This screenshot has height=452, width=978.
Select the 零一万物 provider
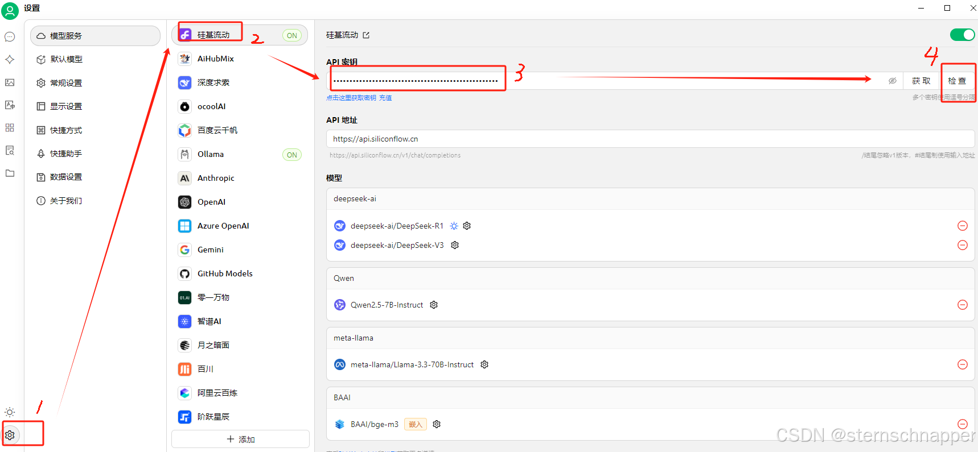click(240, 297)
